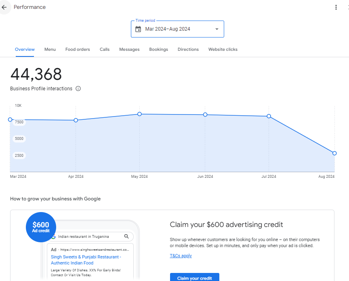The image size is (349, 281).
Task: Go to the Calls tab
Action: pos(105,50)
